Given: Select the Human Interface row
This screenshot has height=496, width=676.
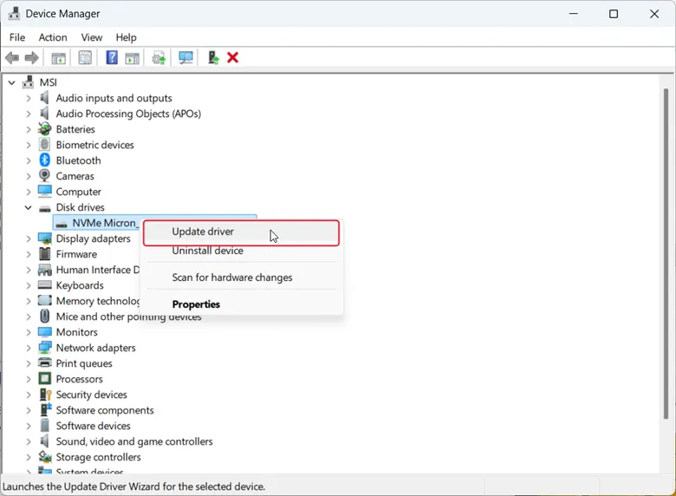Looking at the screenshot, I should (97, 270).
